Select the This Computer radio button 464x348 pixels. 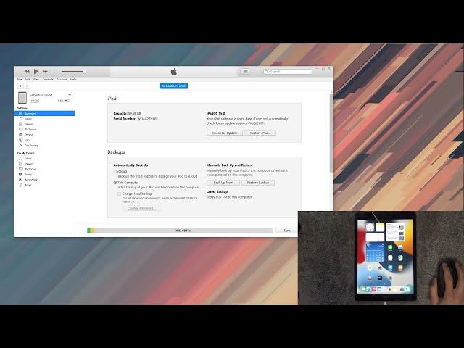coord(115,183)
